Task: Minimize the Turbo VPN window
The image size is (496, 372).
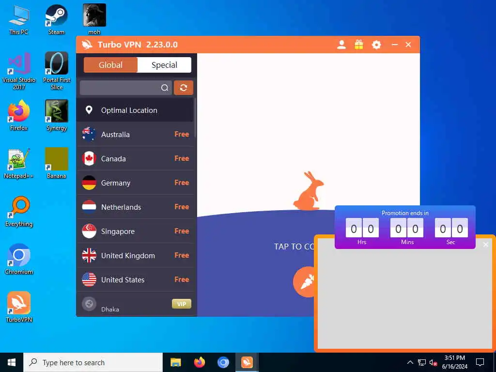Action: click(394, 45)
